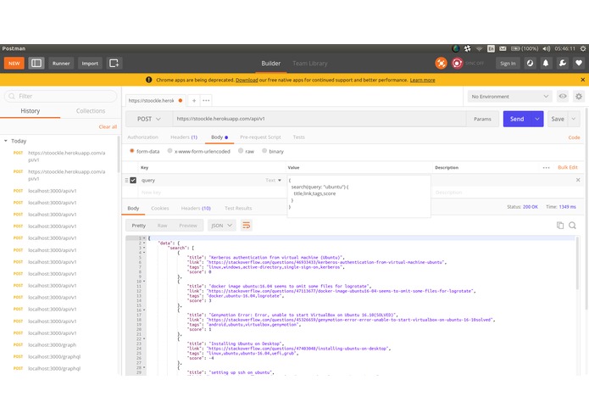Click the Params button
This screenshot has width=589, height=419.
coord(482,119)
